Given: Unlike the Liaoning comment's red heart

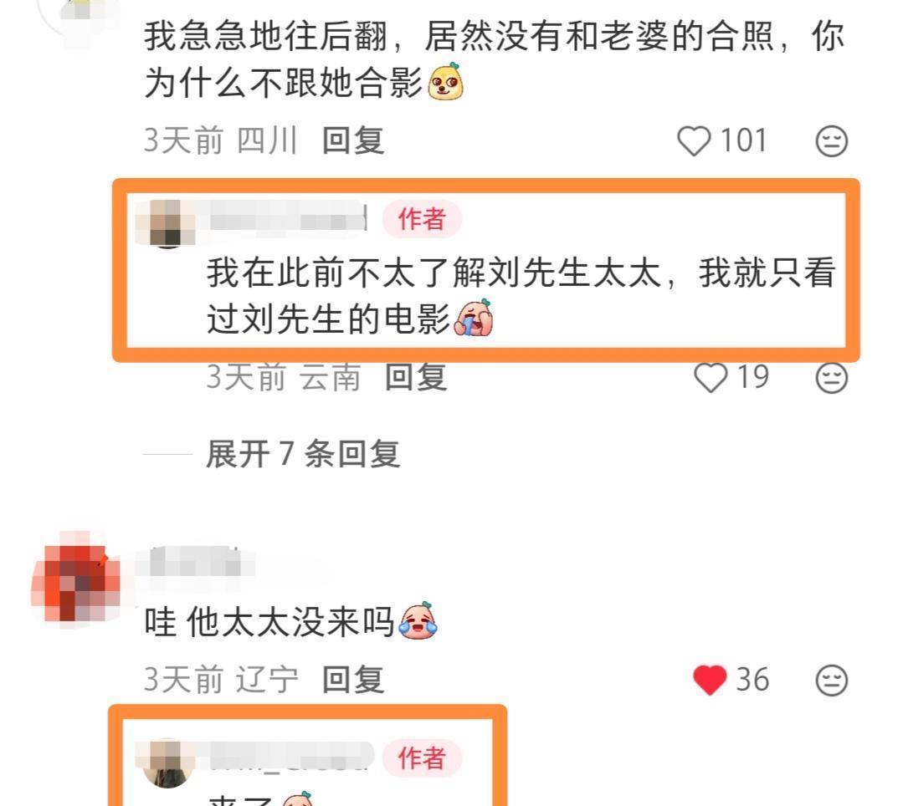Looking at the screenshot, I should (710, 680).
